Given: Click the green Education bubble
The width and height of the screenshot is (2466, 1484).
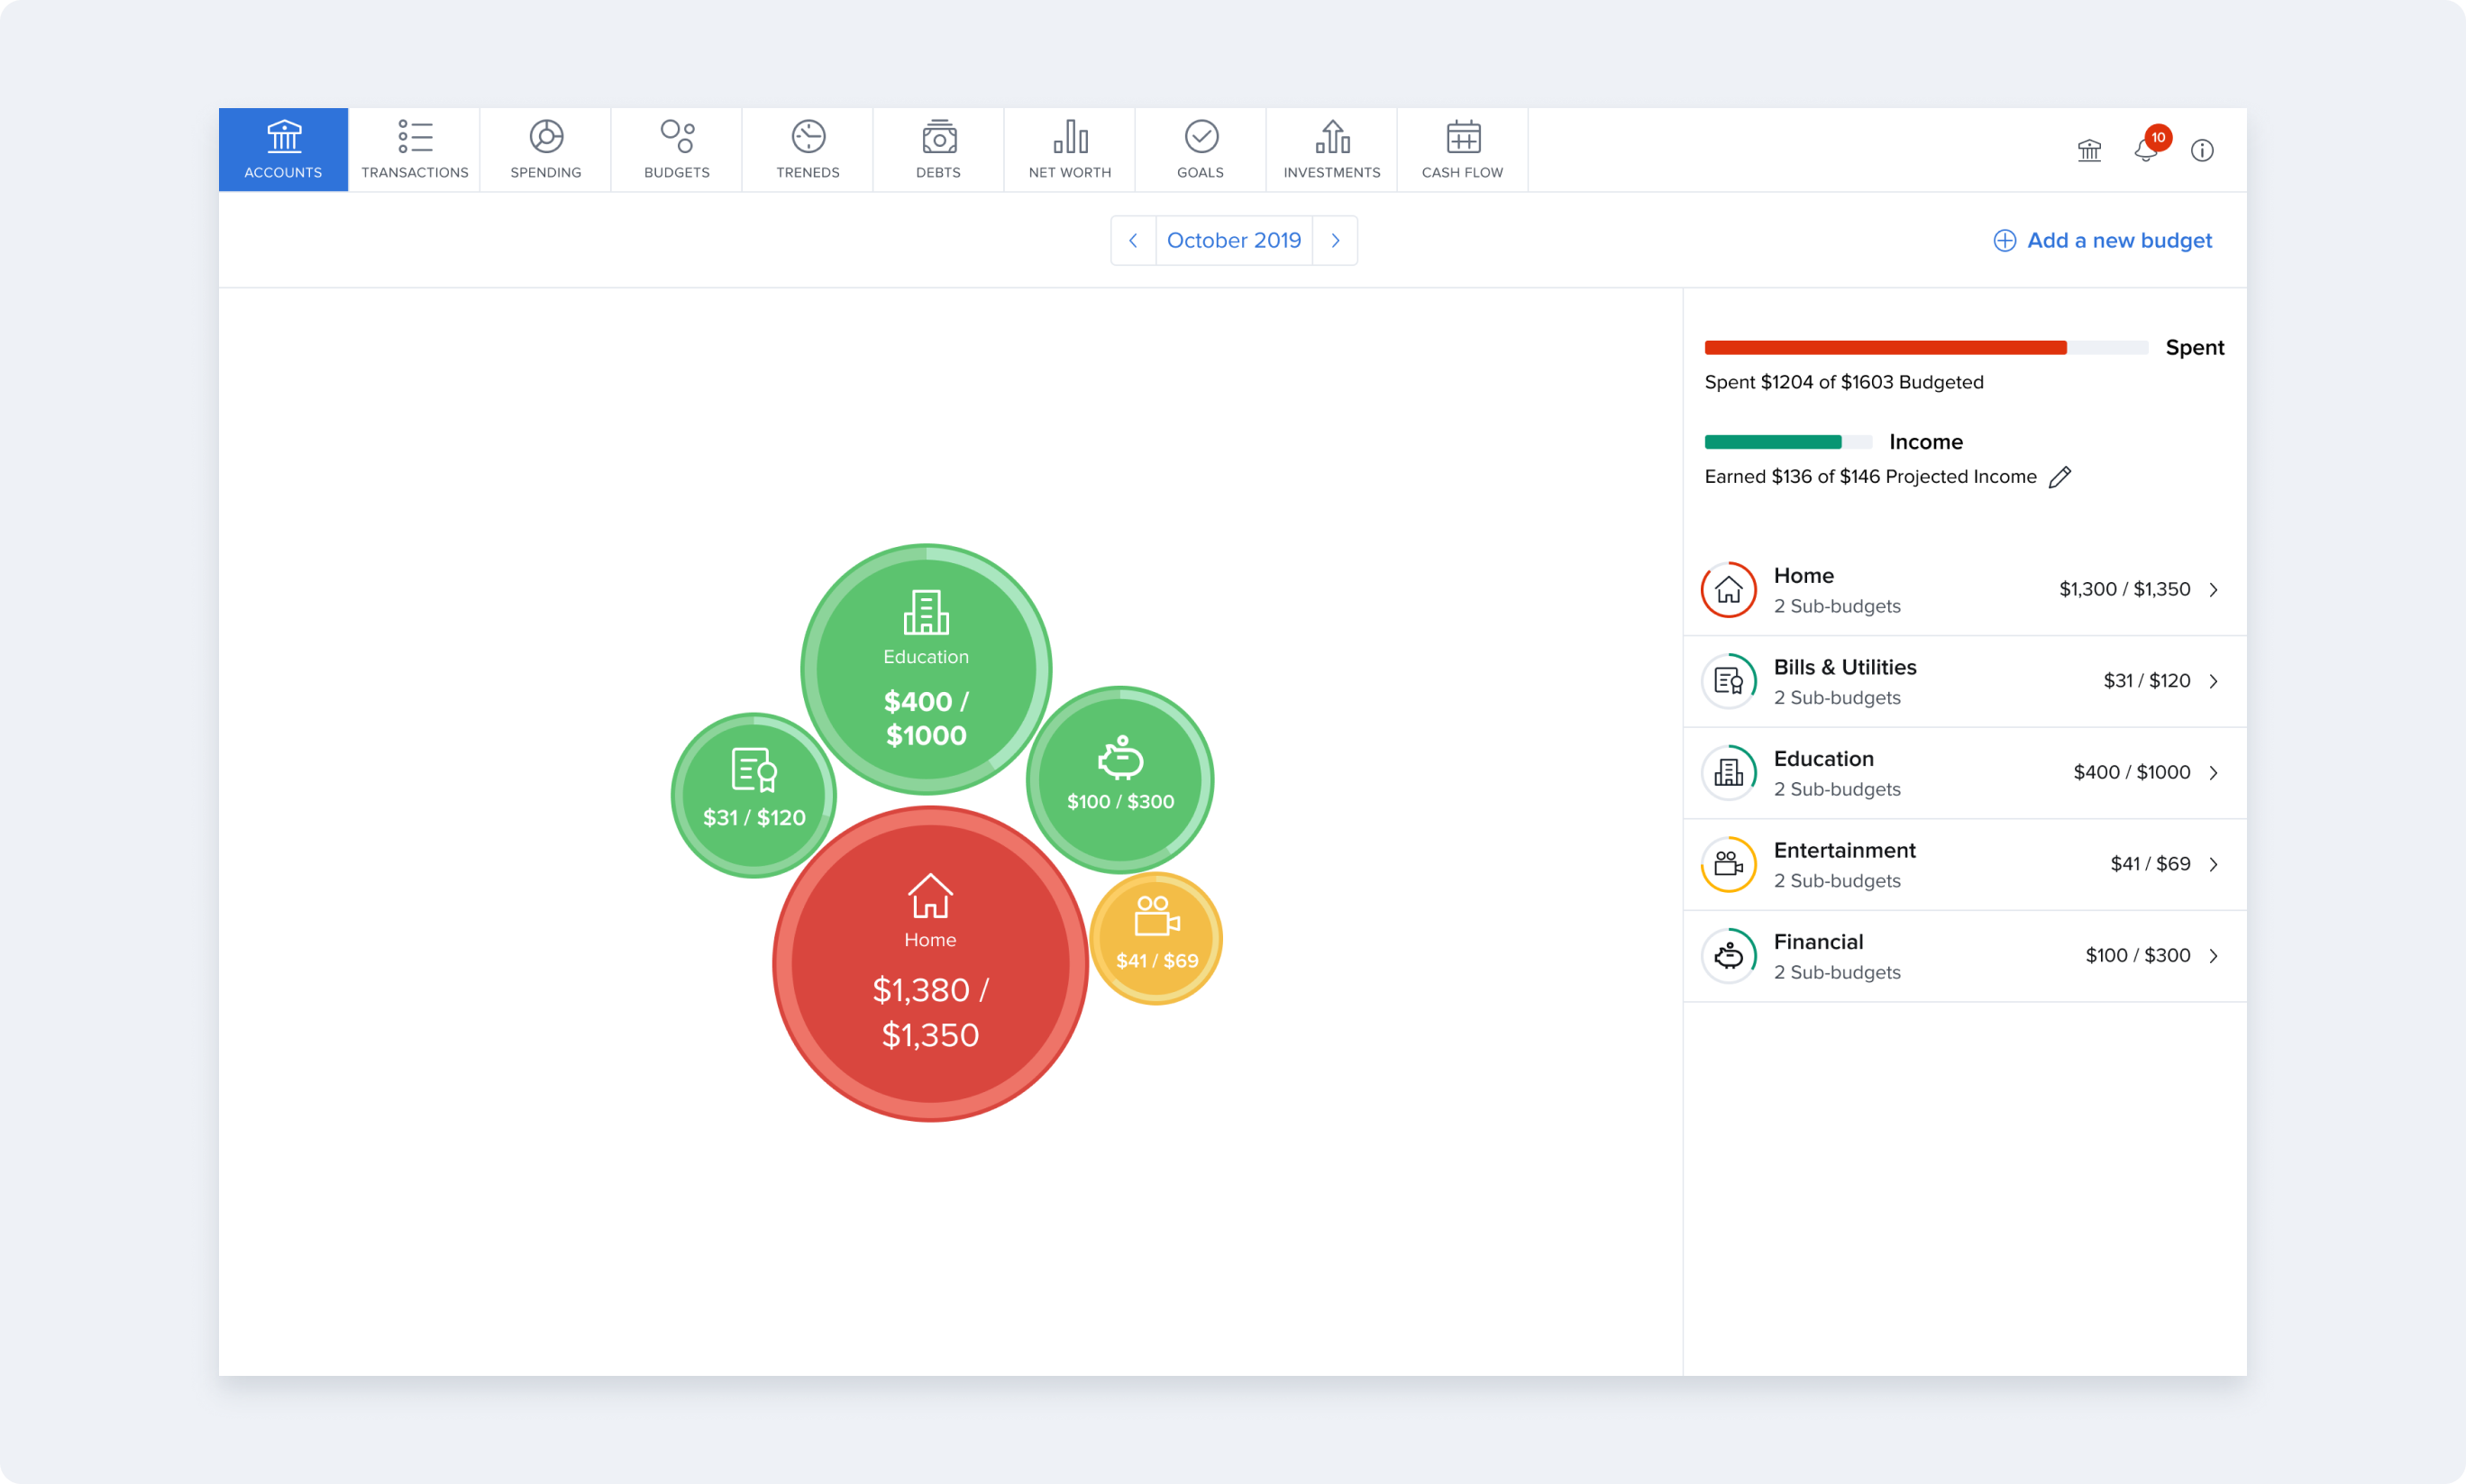Looking at the screenshot, I should point(926,669).
